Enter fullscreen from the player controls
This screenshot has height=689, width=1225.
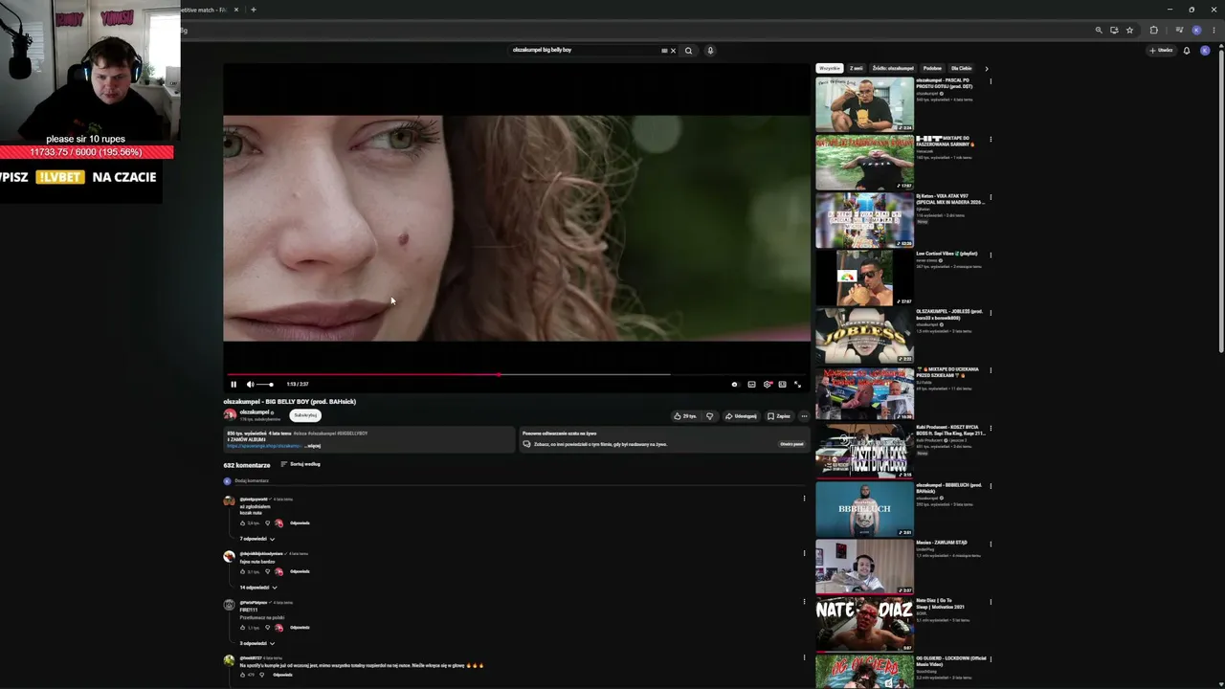click(797, 385)
